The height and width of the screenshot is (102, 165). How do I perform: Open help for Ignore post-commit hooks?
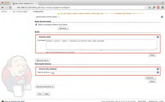click(x=162, y=17)
